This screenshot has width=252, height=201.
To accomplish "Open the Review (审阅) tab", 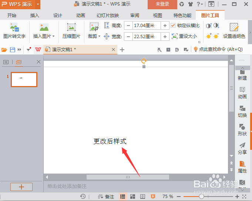I will 135,16.
